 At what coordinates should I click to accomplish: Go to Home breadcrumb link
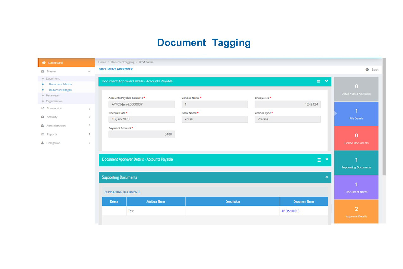pos(102,62)
